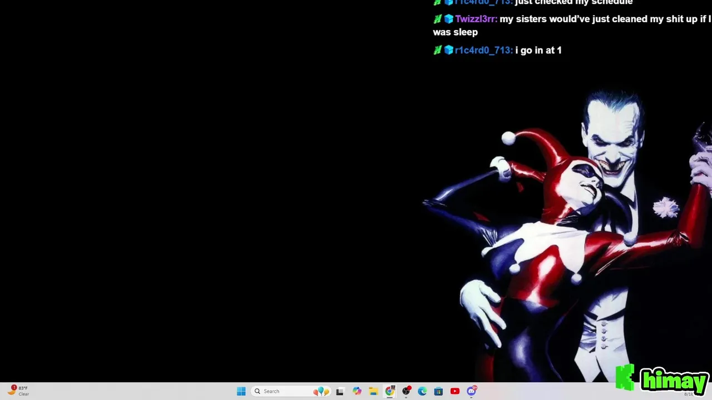Open File Explorer from the taskbar

(373, 391)
